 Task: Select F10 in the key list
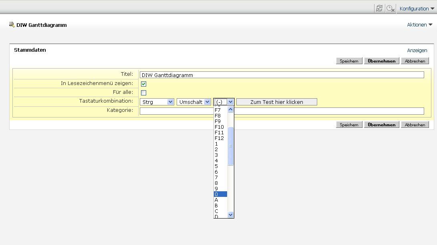[x=220, y=127]
